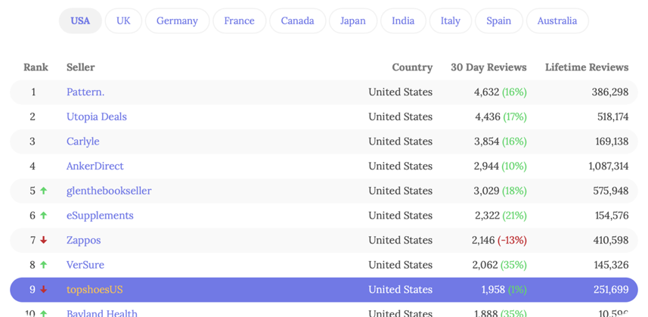Click the red down arrow at rank 7
The image size is (648, 317).
click(x=44, y=241)
